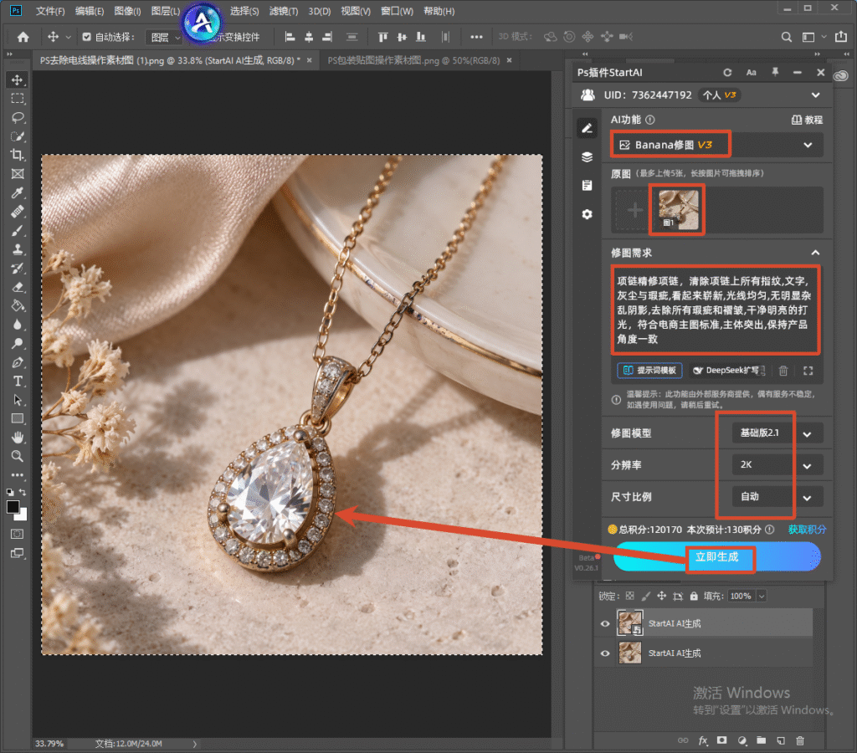857x753 pixels.
Task: Select the Pen tool
Action: click(18, 362)
